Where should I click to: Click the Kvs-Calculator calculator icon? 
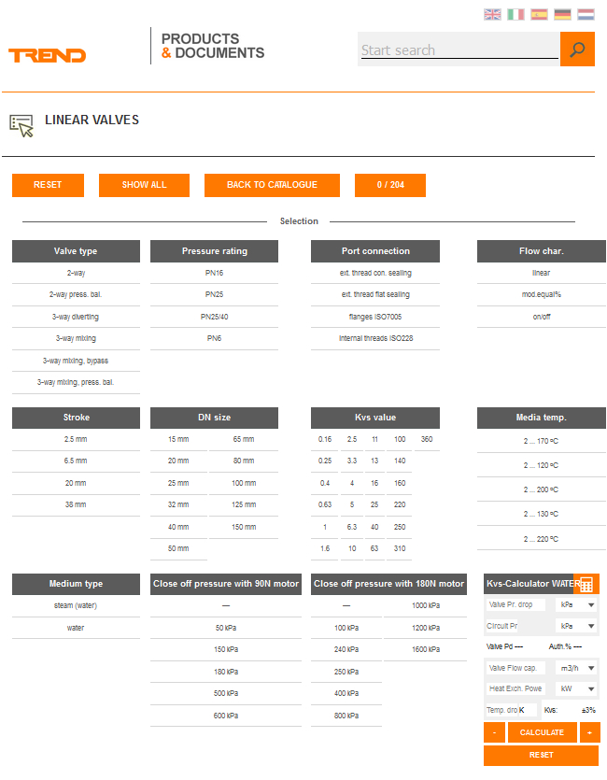[586, 584]
